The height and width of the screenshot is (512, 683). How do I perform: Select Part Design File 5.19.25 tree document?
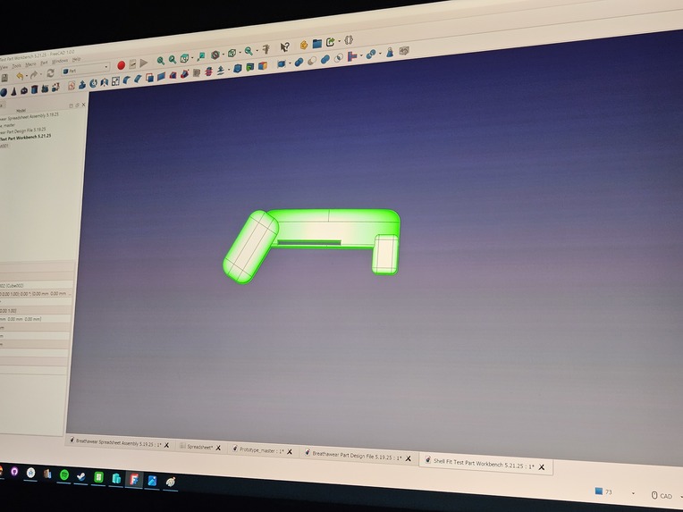point(22,130)
